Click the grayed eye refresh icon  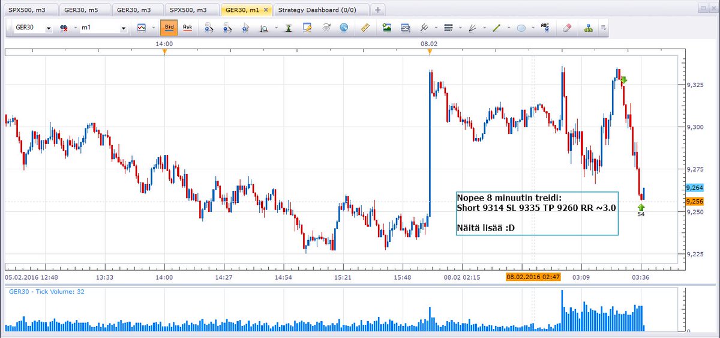326,28
